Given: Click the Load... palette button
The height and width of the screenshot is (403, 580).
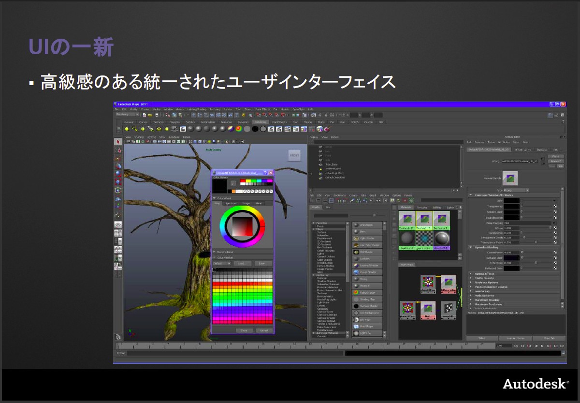Looking at the screenshot, I should (x=242, y=264).
